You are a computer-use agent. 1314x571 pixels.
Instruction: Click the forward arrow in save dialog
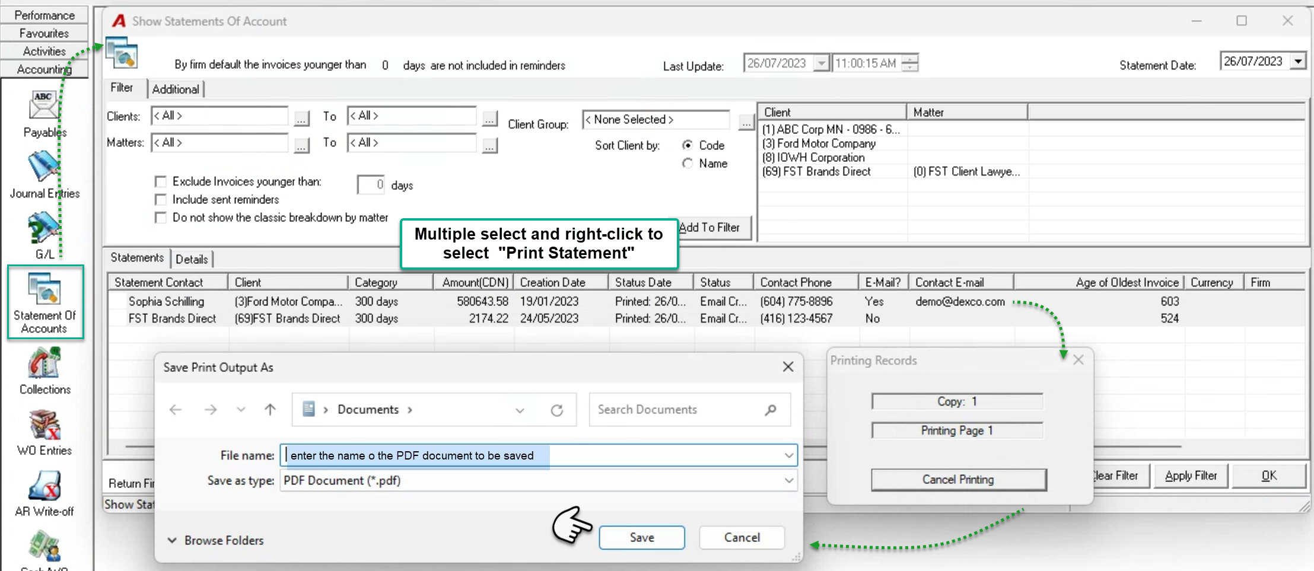coord(211,410)
